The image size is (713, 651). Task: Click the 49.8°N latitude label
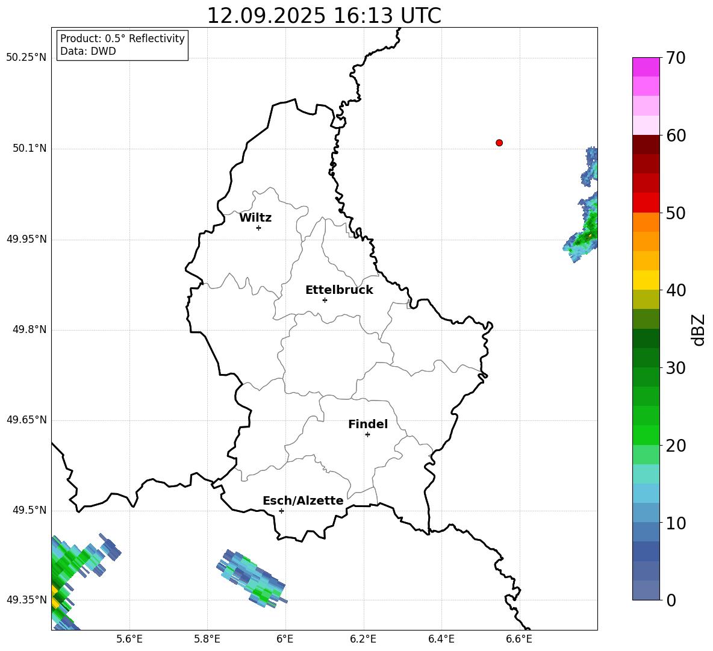click(30, 329)
